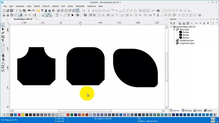This screenshot has height=123, width=219.
Task: Select the Guidelines layer in the tree
Action: click(x=186, y=40)
